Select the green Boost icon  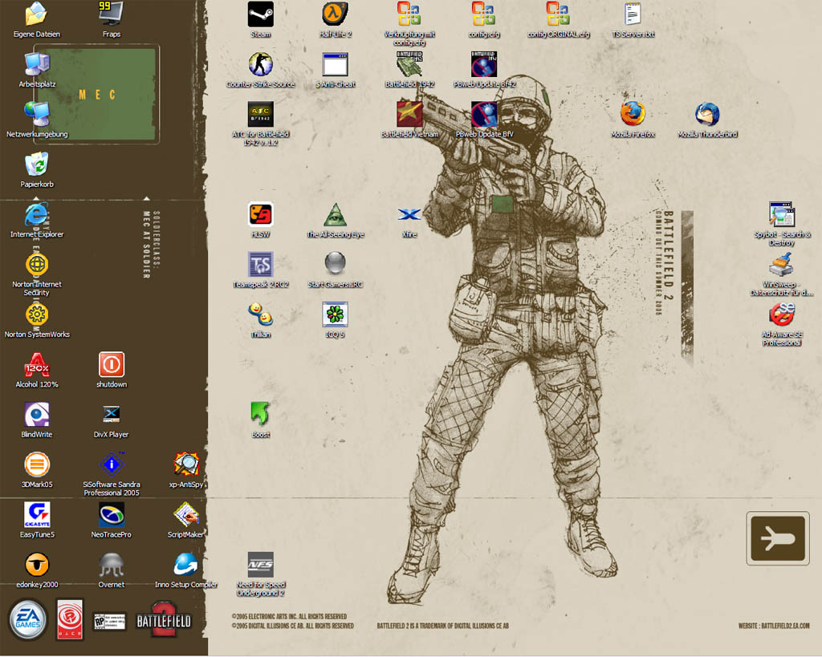click(x=261, y=415)
